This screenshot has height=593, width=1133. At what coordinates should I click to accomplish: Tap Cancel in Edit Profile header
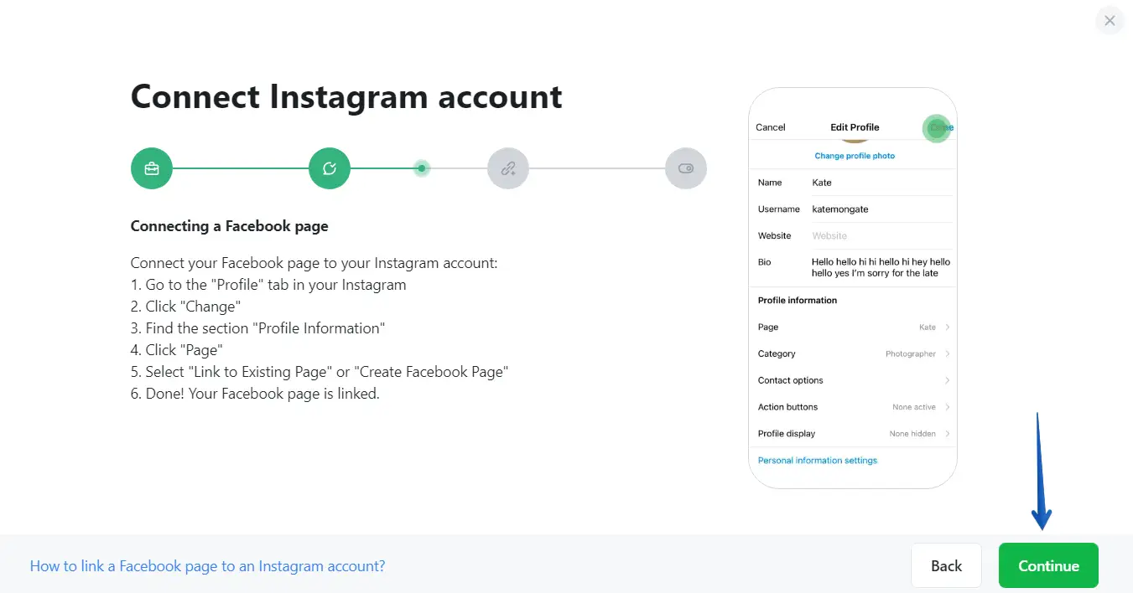(x=771, y=127)
